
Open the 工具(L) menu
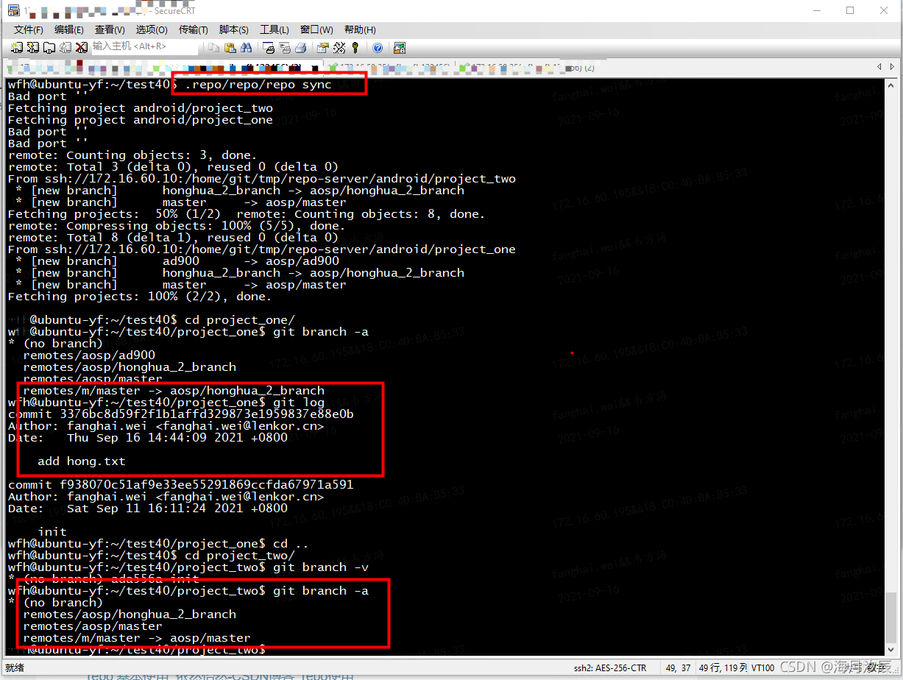[x=274, y=29]
